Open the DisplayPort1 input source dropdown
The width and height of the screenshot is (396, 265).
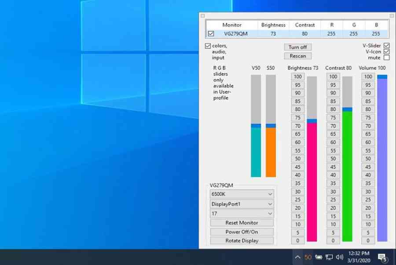pos(242,204)
